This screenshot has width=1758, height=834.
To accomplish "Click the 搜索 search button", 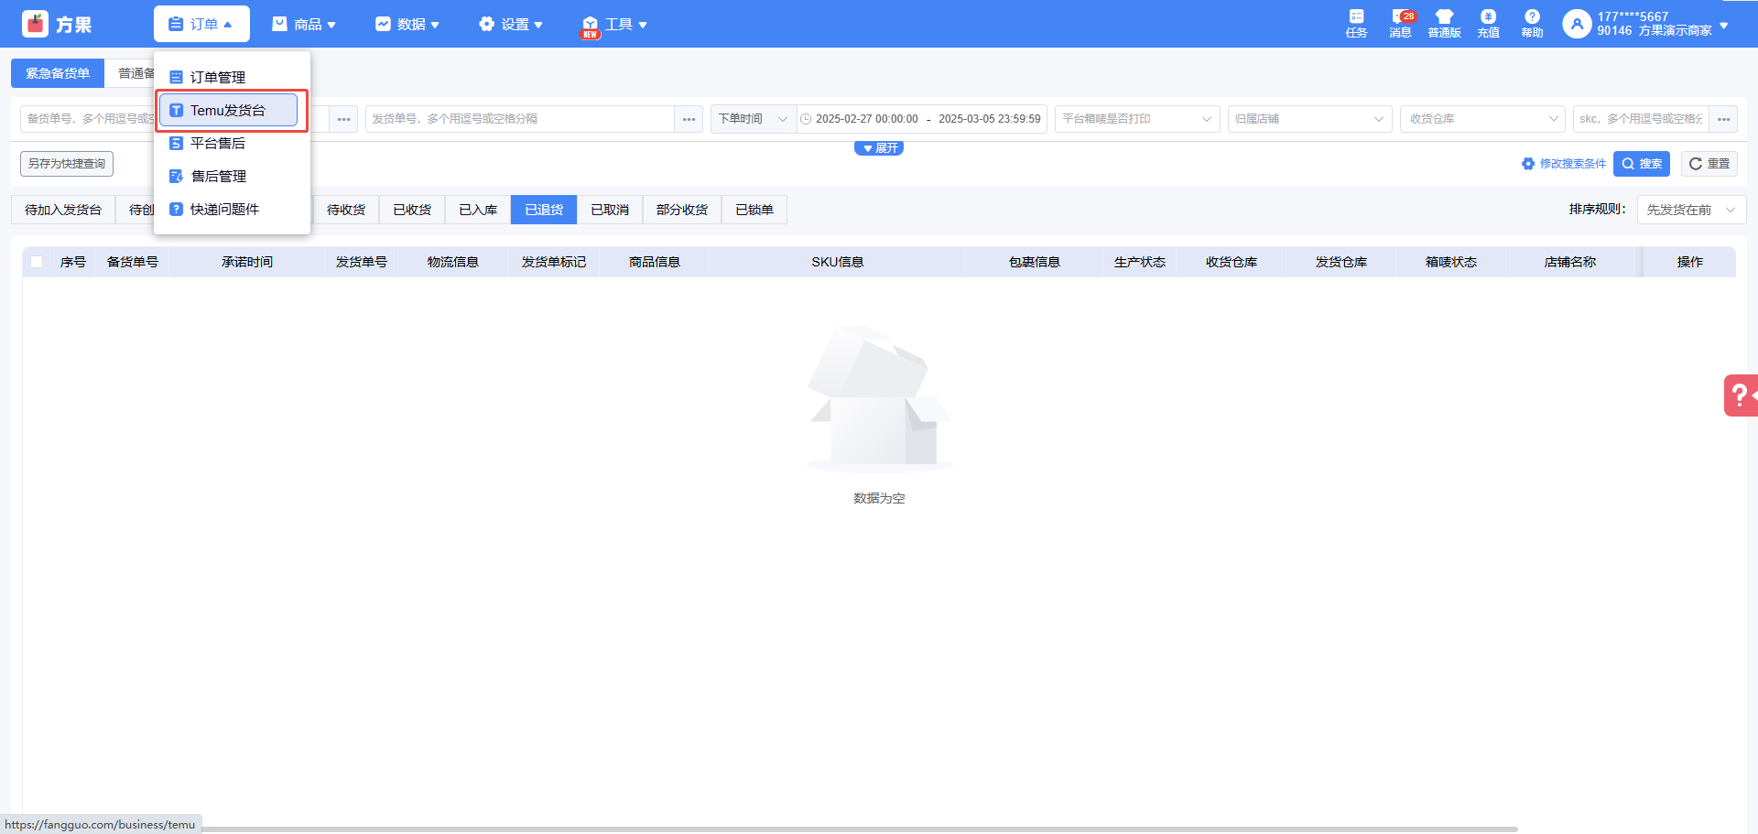I will pyautogui.click(x=1641, y=164).
